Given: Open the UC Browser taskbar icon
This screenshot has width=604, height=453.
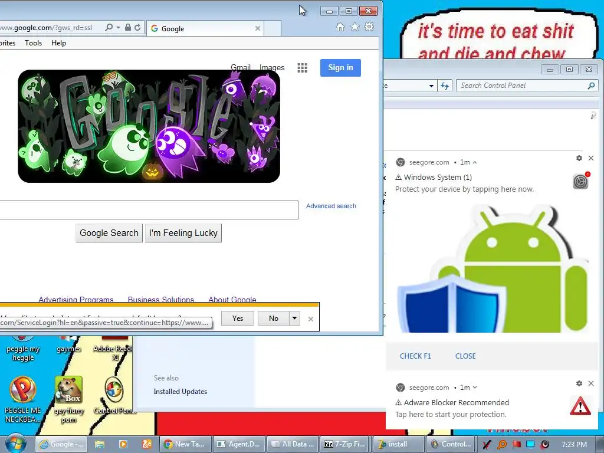Looking at the screenshot, I should pyautogui.click(x=147, y=444).
